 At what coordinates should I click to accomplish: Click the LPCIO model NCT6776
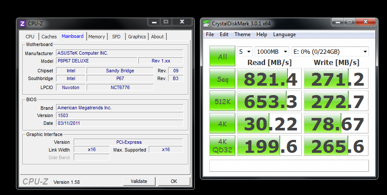coord(120,87)
